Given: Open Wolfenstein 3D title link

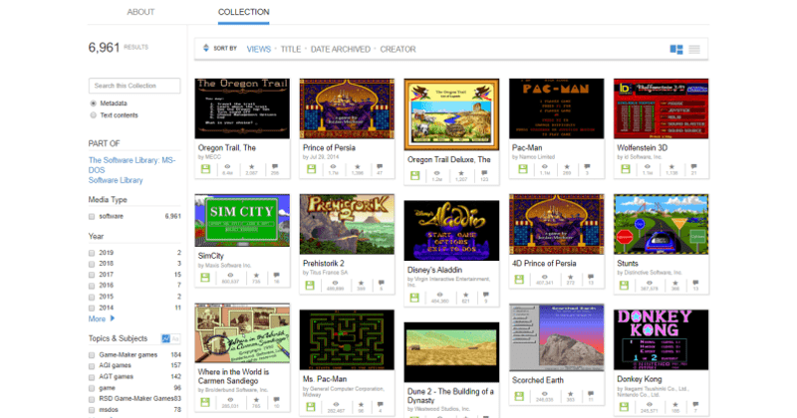Looking at the screenshot, I should pyautogui.click(x=642, y=148).
